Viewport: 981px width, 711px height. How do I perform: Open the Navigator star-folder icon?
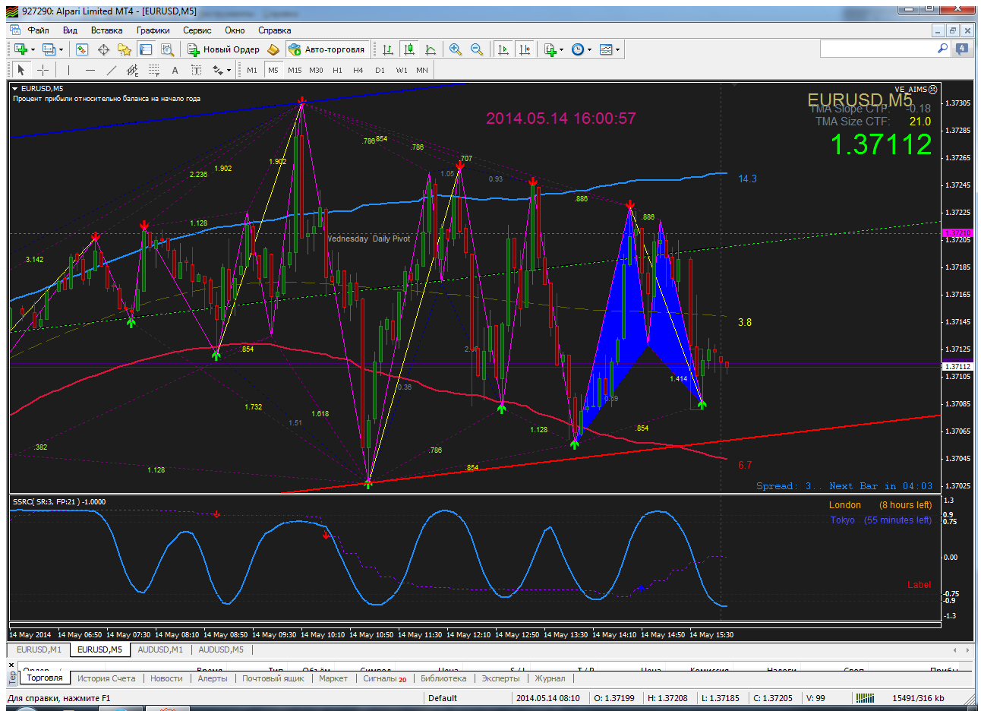[x=125, y=49]
